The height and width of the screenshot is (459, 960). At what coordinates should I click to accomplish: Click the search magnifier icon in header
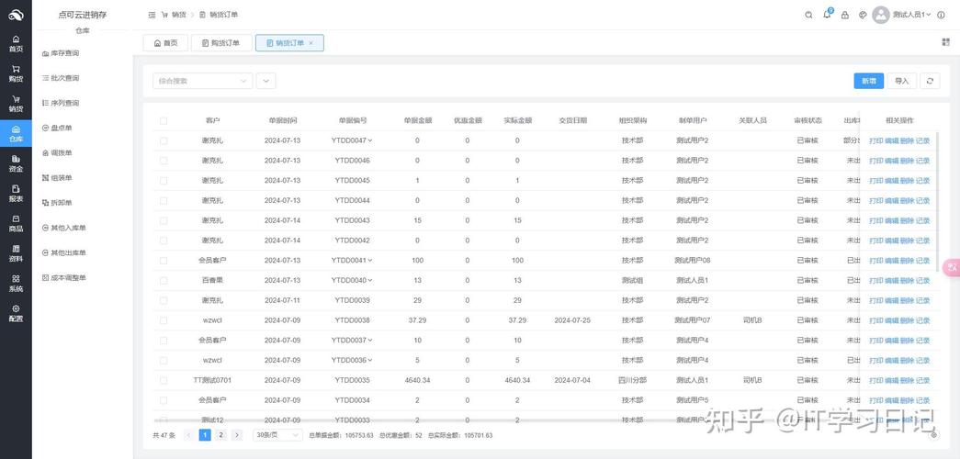coord(808,15)
